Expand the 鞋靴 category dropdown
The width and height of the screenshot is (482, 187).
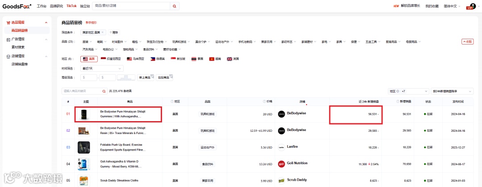pyautogui.click(x=102, y=42)
